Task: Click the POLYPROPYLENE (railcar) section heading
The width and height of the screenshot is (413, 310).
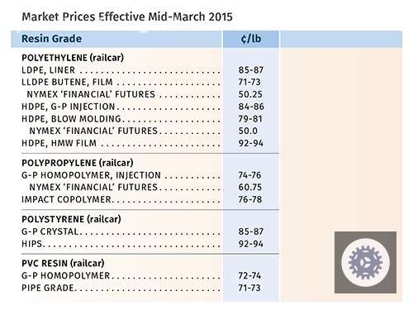Action: (x=78, y=163)
